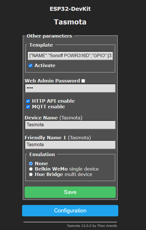Focus the Device Name text field
This screenshot has width=146, height=230.
click(70, 125)
